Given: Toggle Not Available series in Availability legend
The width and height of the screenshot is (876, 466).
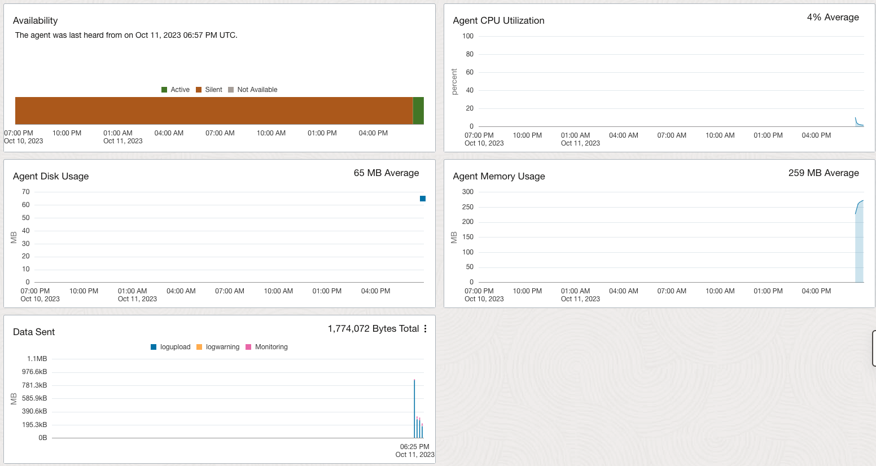Looking at the screenshot, I should click(253, 90).
